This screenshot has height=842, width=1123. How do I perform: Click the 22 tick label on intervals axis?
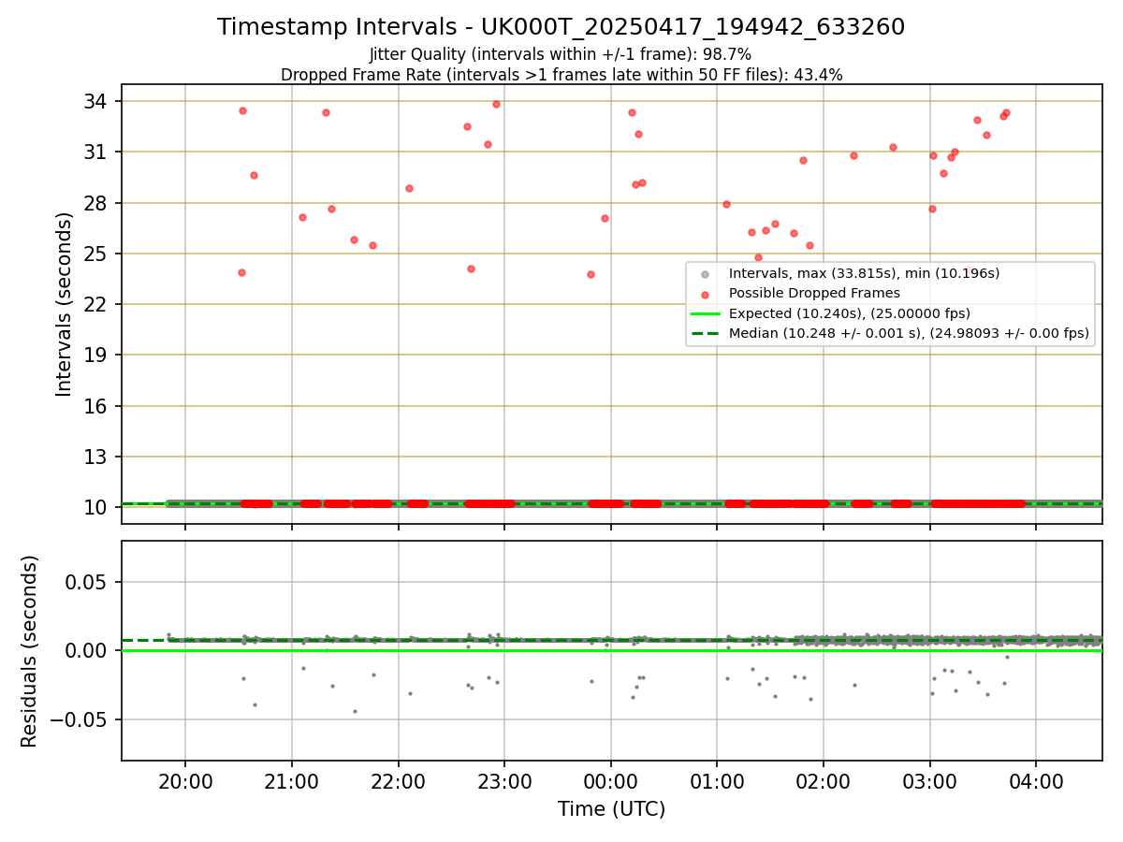(98, 304)
